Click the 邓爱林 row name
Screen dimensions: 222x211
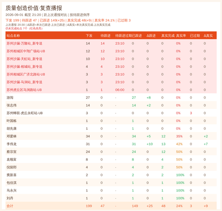12,136
